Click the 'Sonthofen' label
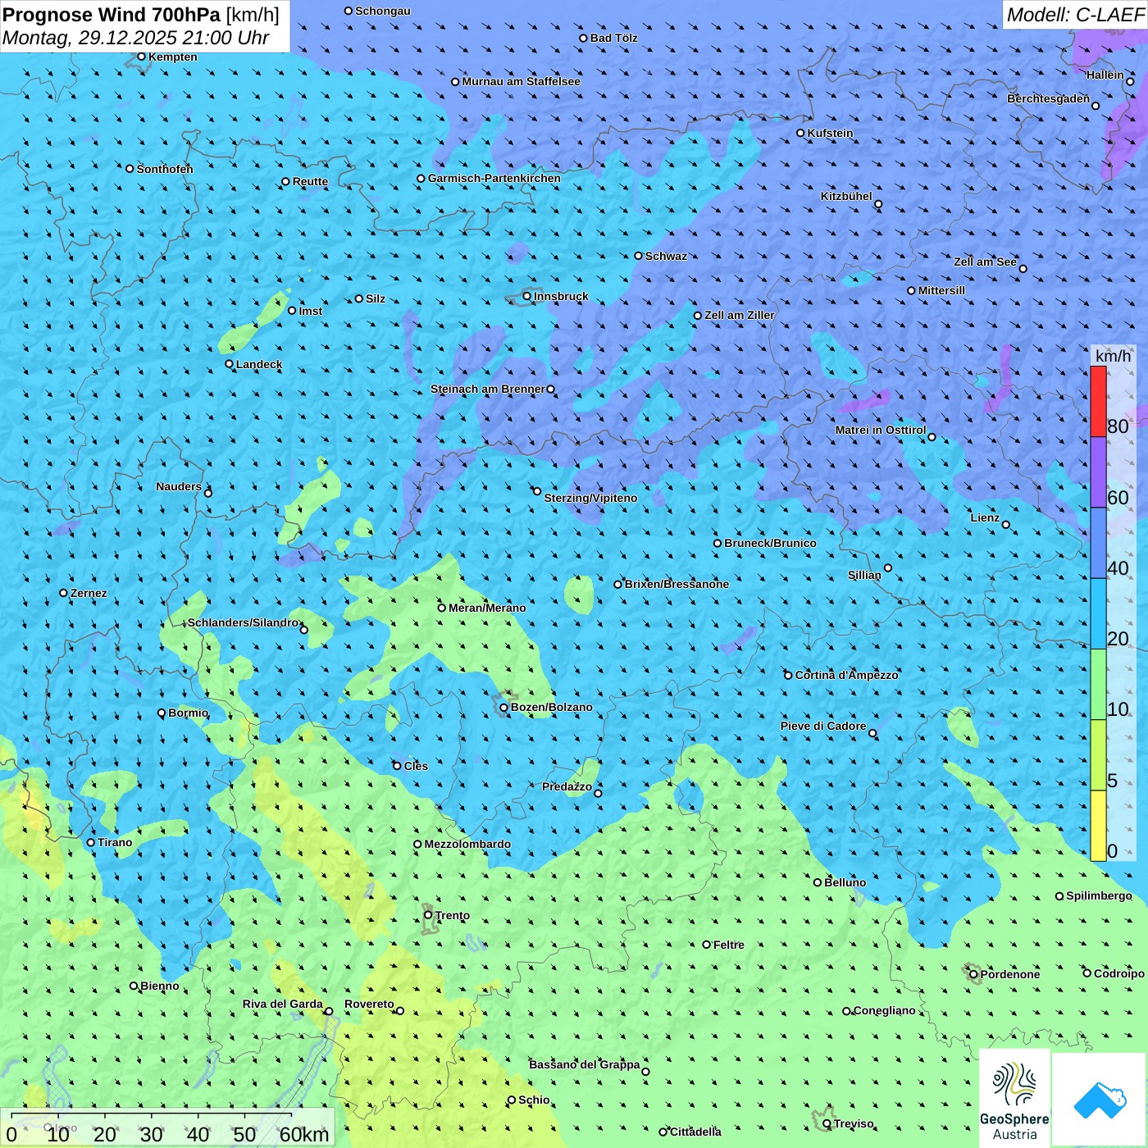Image resolution: width=1148 pixels, height=1148 pixels. pyautogui.click(x=165, y=169)
